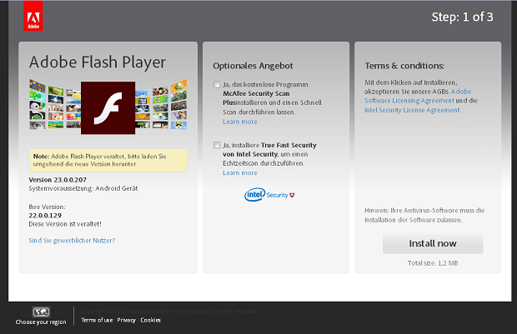Open Learn more under the McAfee offer
This screenshot has width=517, height=334.
point(240,122)
